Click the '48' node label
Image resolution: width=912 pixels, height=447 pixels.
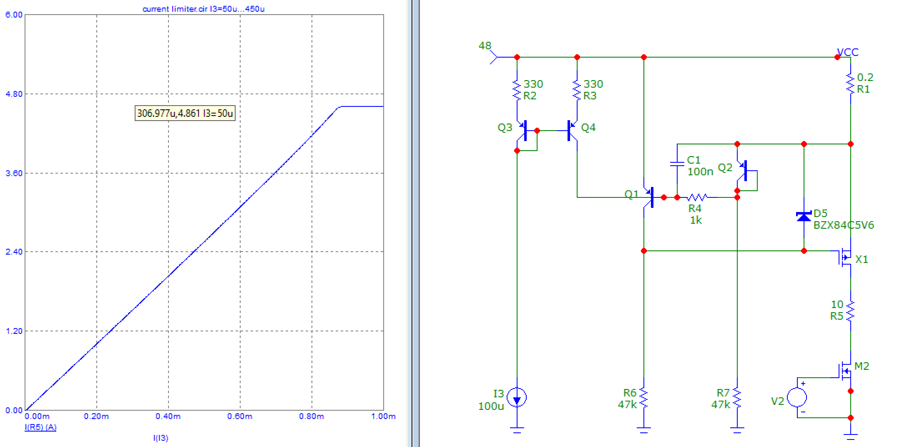485,45
